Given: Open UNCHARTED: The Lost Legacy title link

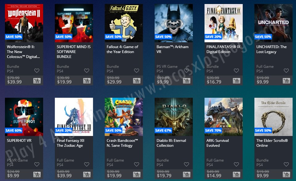Looking at the screenshot, I should tap(271, 49).
